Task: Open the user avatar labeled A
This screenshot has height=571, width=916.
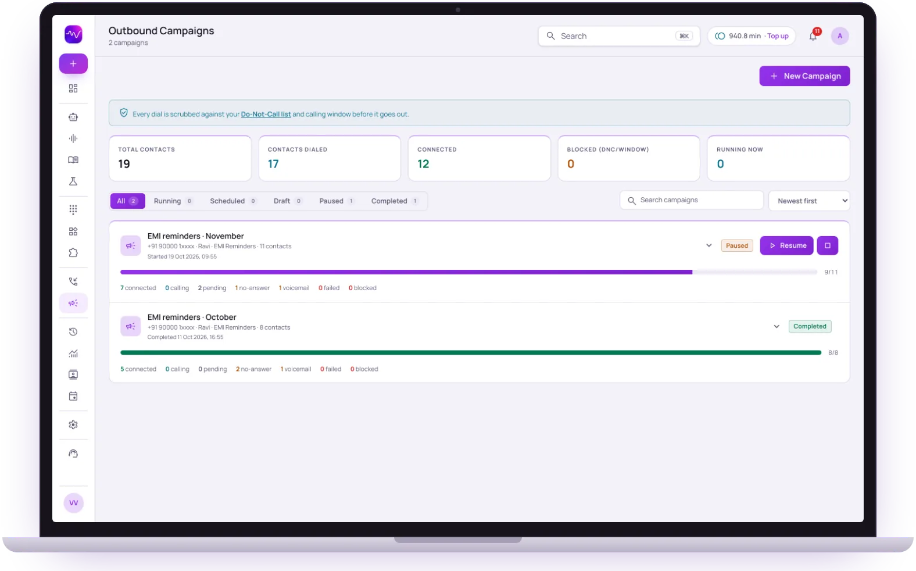Action: [x=840, y=36]
